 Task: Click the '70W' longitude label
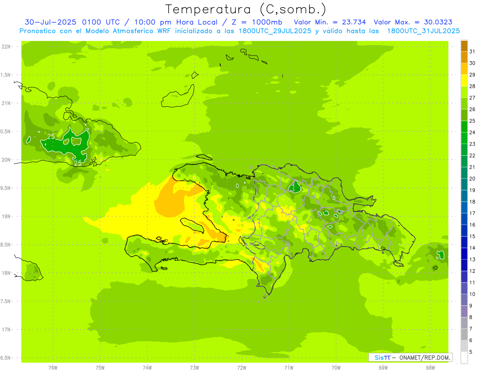pos(336,368)
